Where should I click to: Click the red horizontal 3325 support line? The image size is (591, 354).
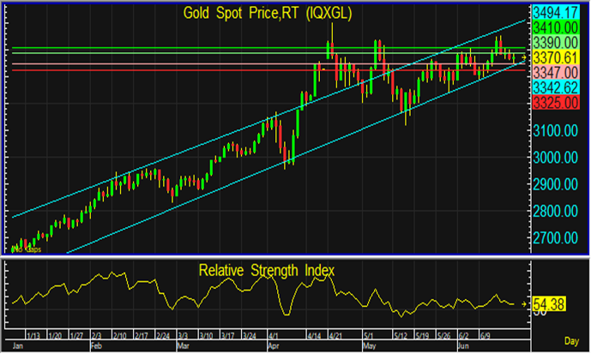(x=268, y=70)
